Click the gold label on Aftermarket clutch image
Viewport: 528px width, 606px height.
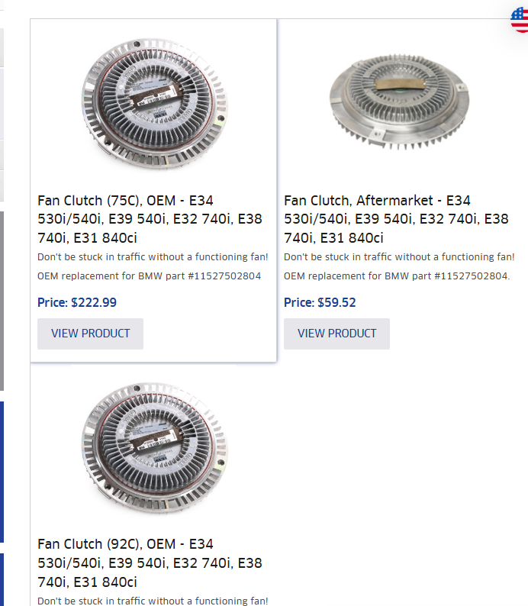point(401,83)
